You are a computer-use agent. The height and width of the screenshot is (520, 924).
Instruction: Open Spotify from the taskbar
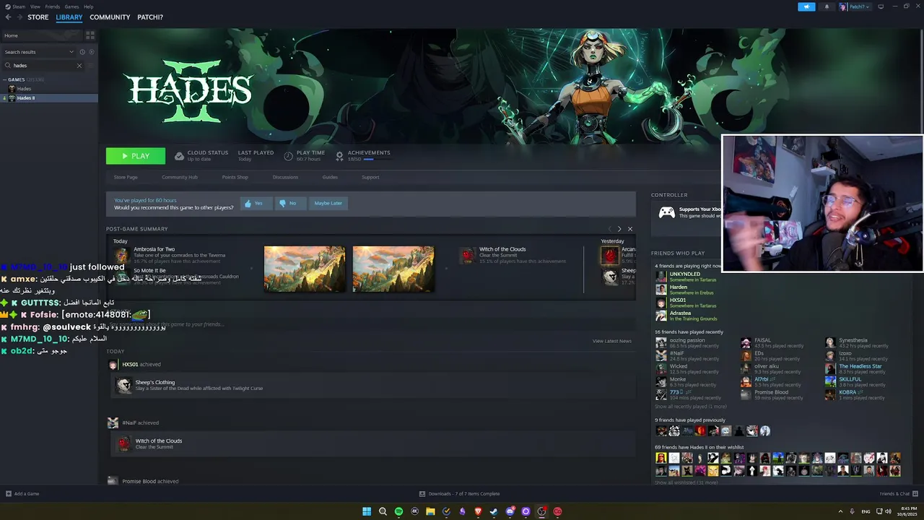tap(398, 511)
